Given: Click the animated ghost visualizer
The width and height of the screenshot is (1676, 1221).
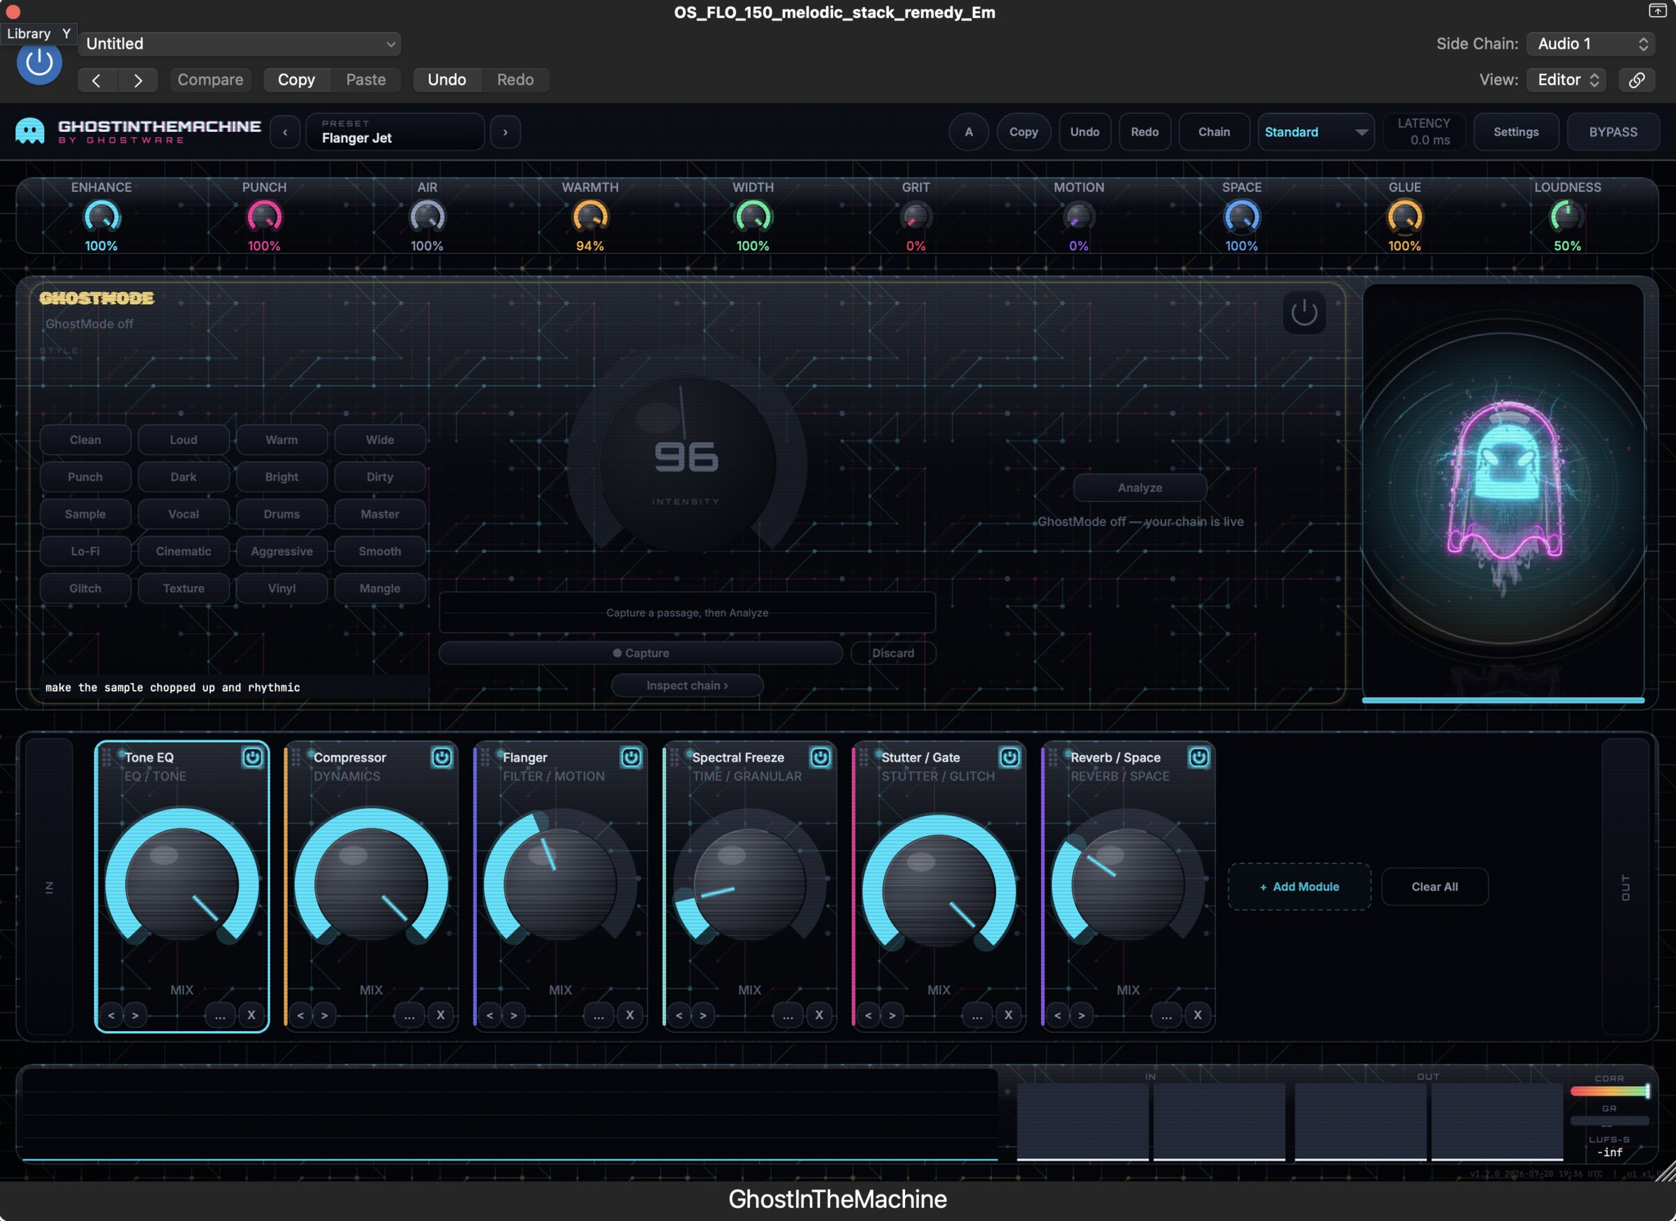Looking at the screenshot, I should [1503, 492].
